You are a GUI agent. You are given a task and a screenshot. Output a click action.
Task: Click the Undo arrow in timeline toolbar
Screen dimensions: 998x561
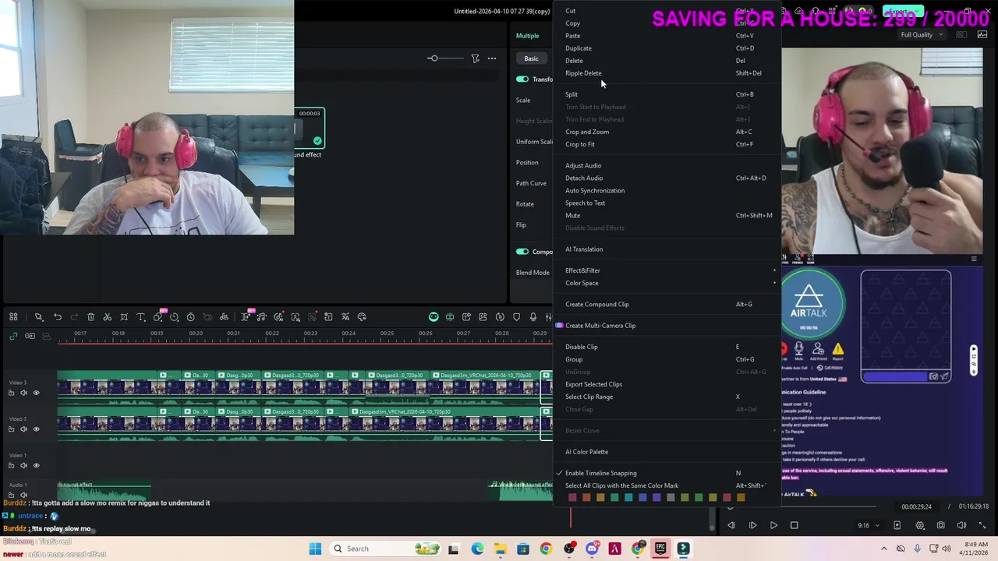[x=58, y=317]
